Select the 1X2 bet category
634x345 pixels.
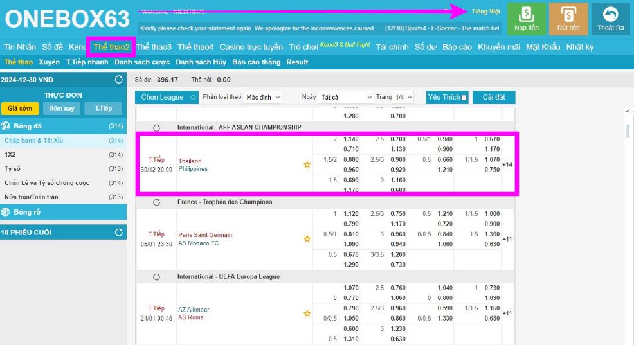pos(63,155)
